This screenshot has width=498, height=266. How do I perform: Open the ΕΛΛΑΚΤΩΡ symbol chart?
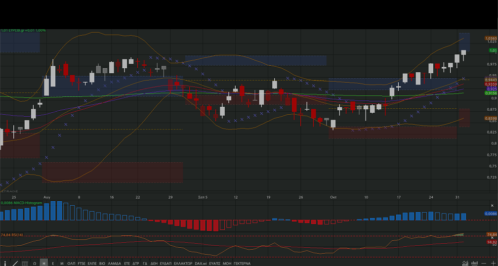(x=183, y=264)
